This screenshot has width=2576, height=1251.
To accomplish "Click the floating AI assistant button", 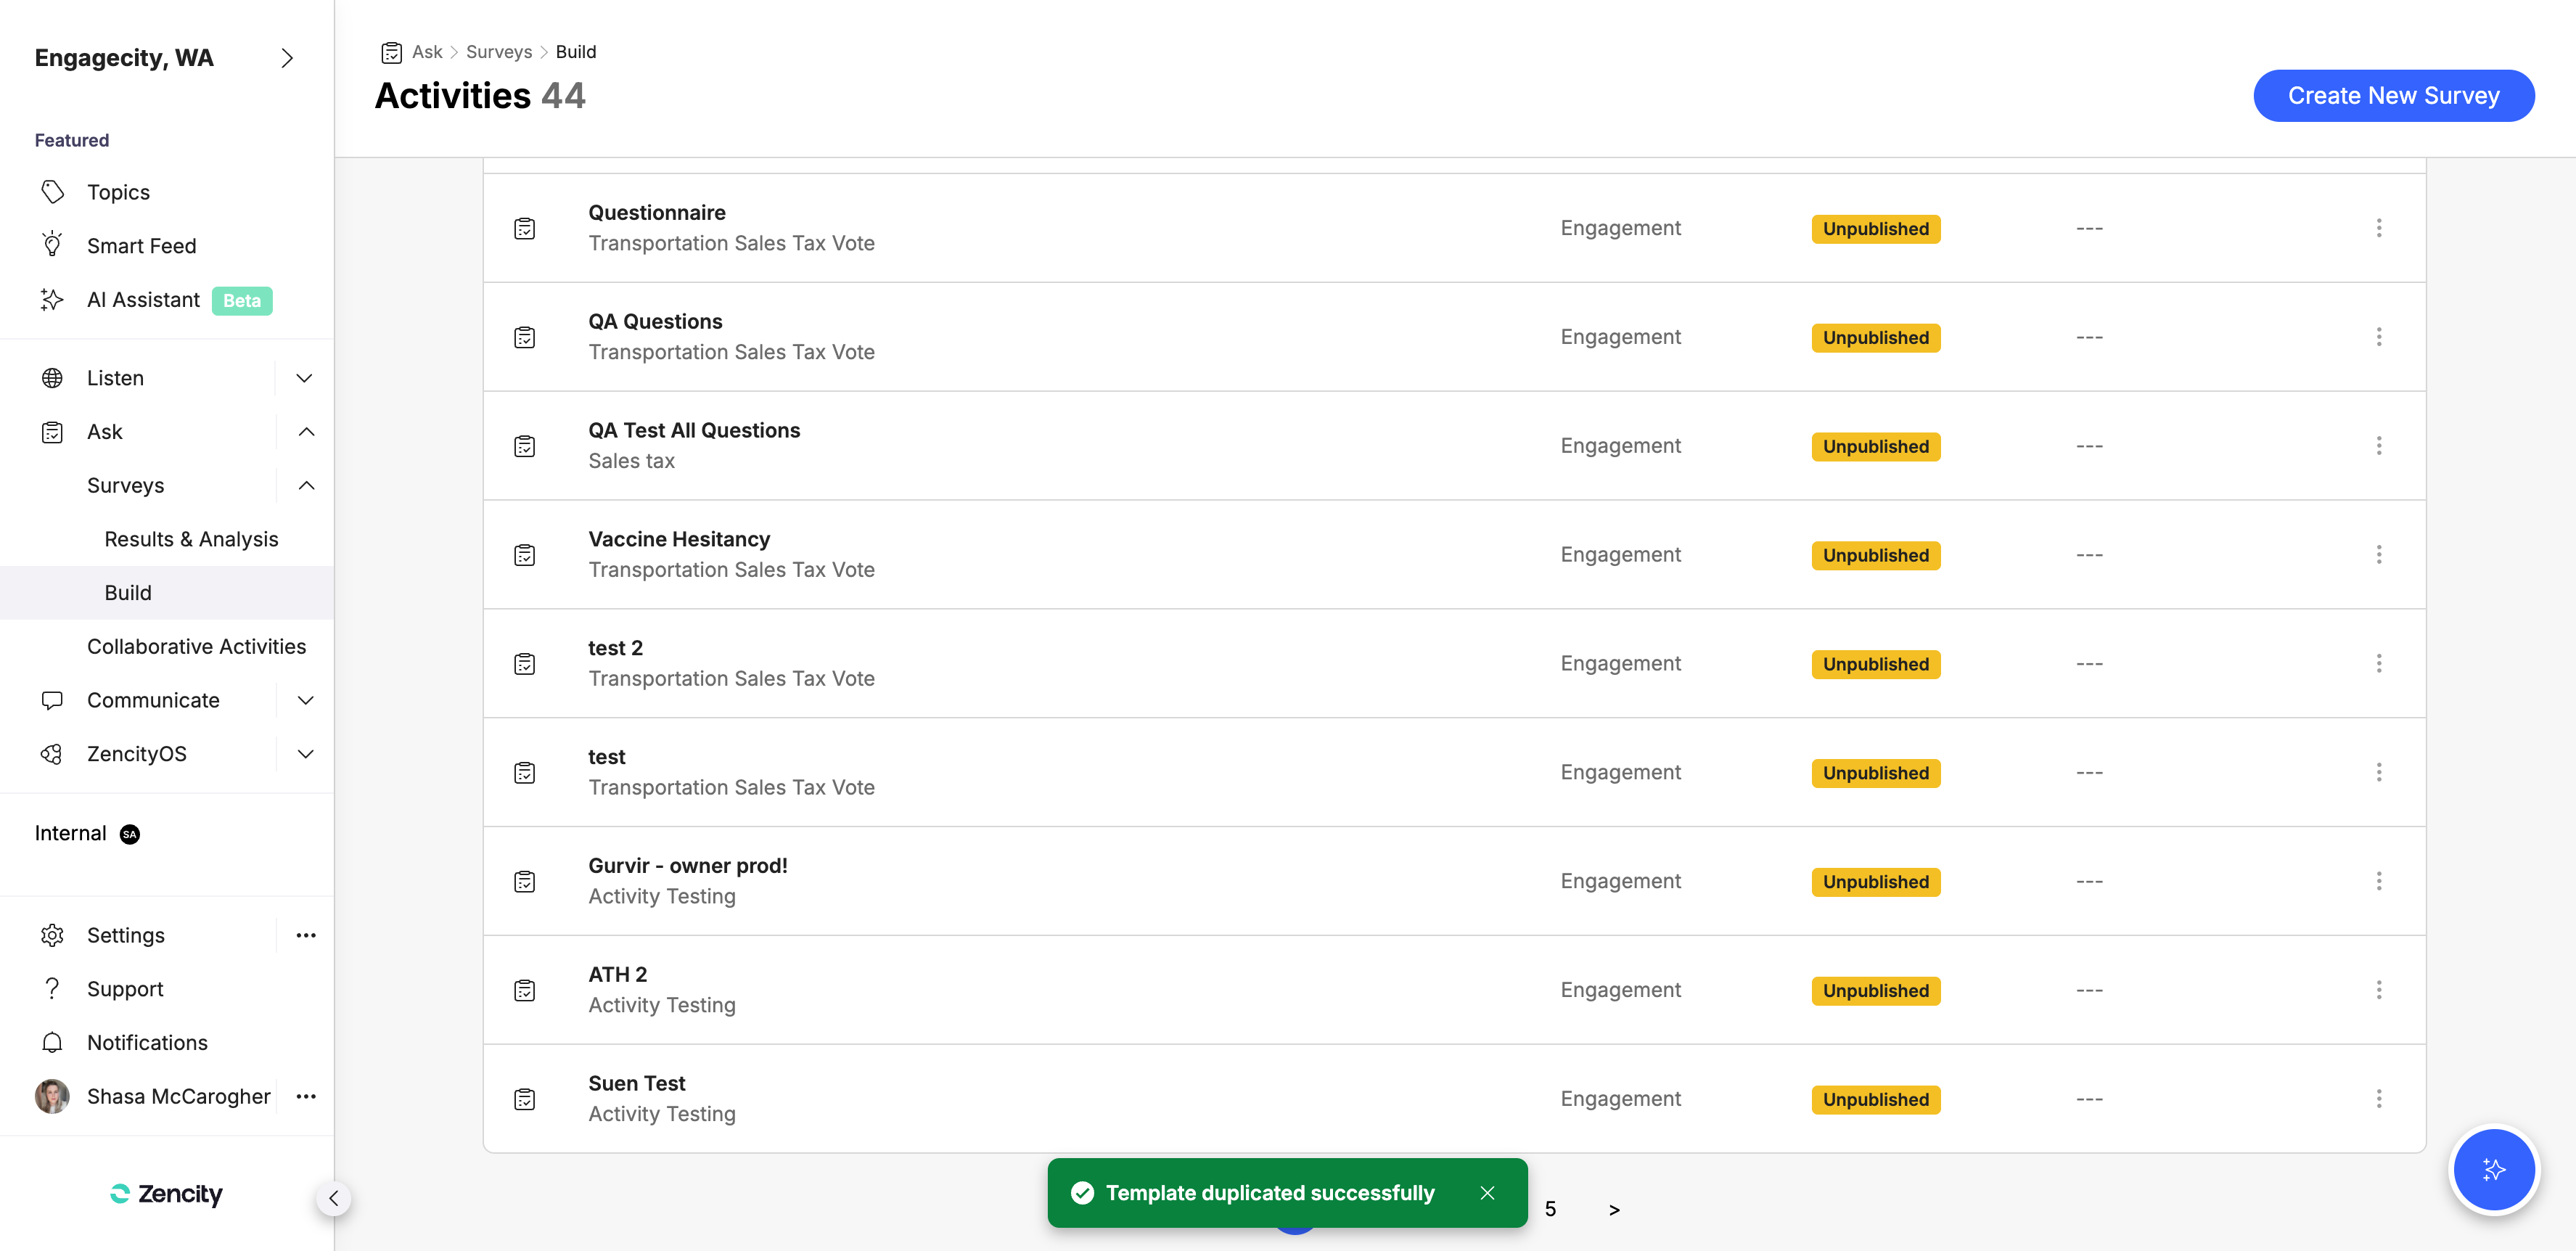I will [x=2493, y=1168].
